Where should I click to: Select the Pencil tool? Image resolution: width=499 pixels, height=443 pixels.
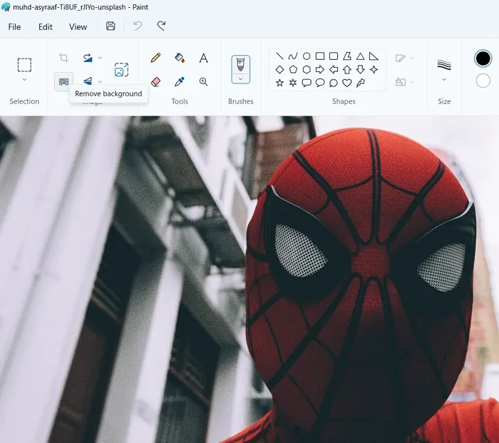(x=155, y=58)
